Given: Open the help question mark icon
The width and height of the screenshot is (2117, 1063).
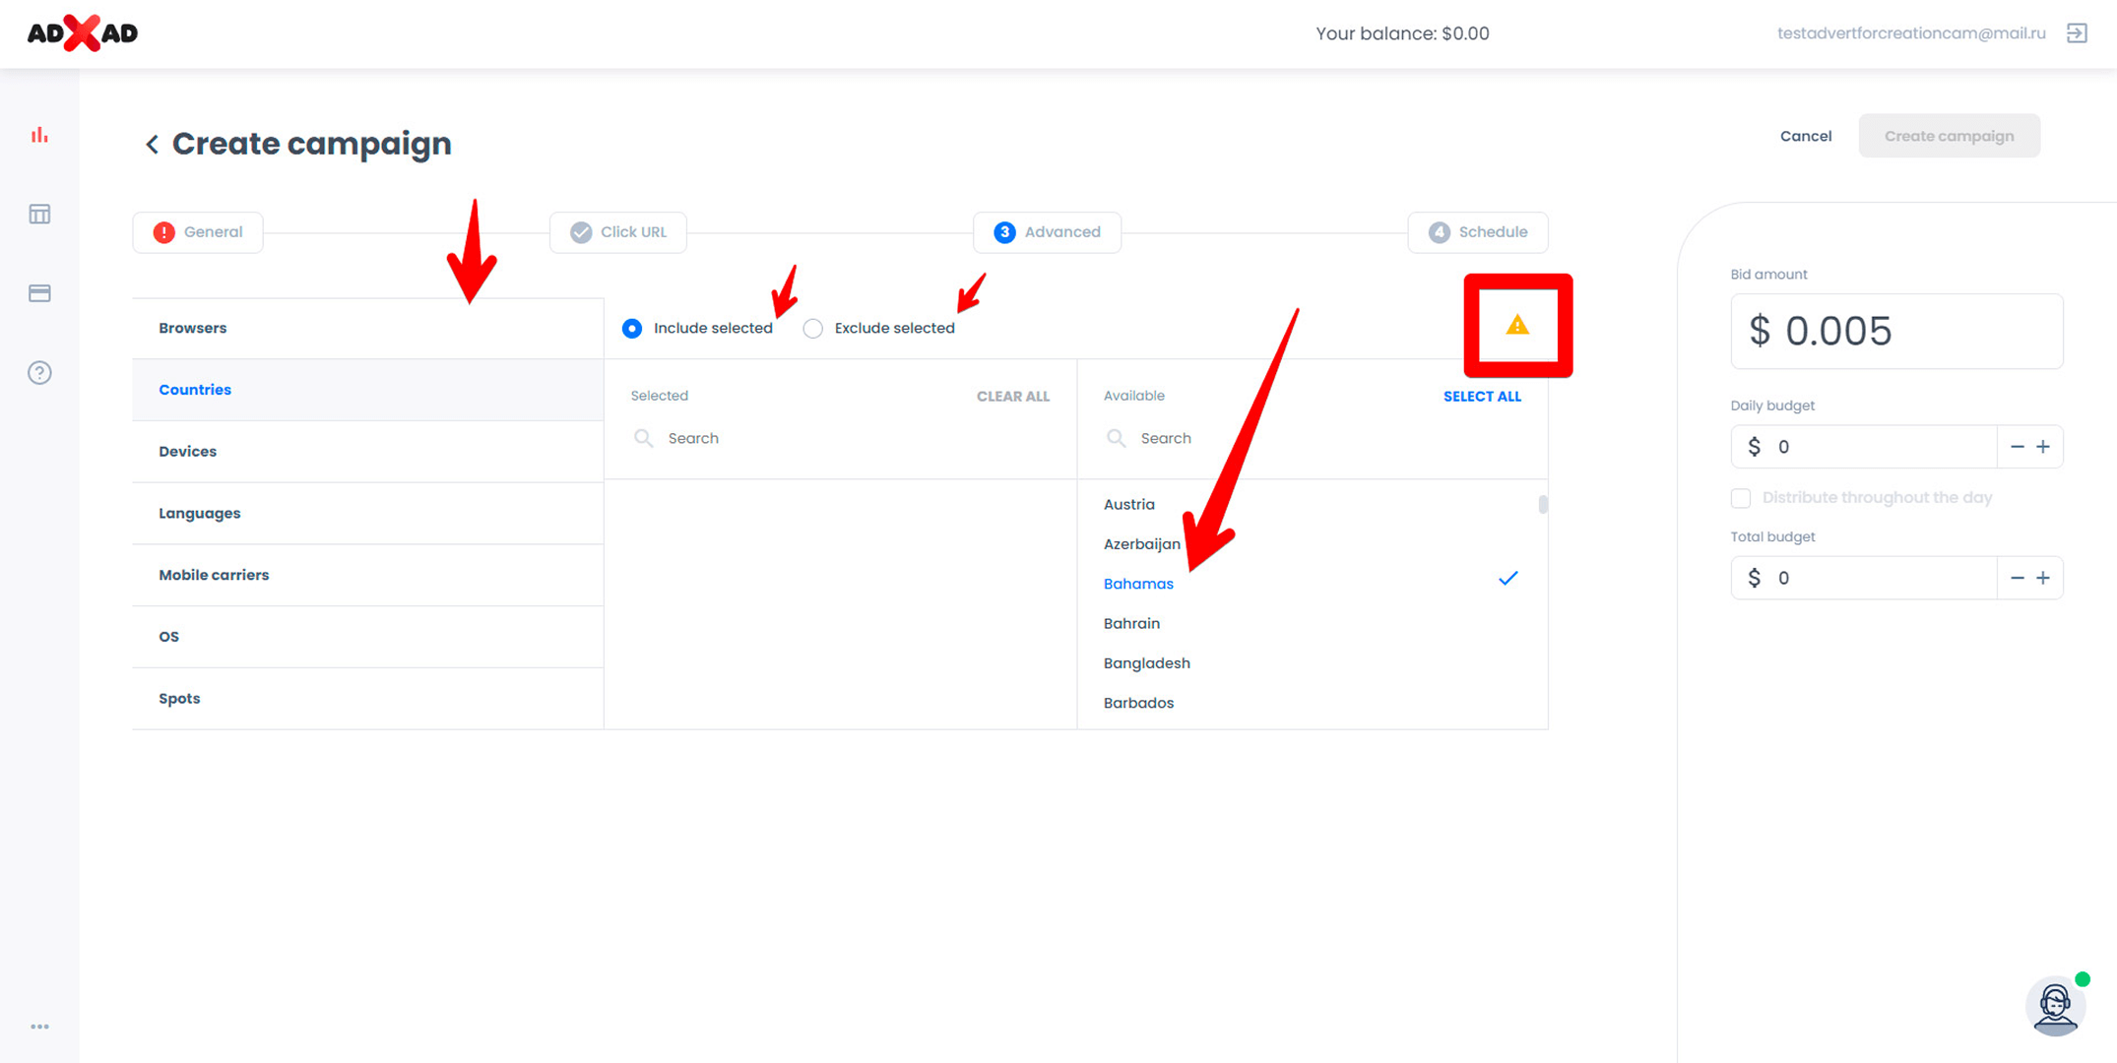Looking at the screenshot, I should click(x=39, y=373).
